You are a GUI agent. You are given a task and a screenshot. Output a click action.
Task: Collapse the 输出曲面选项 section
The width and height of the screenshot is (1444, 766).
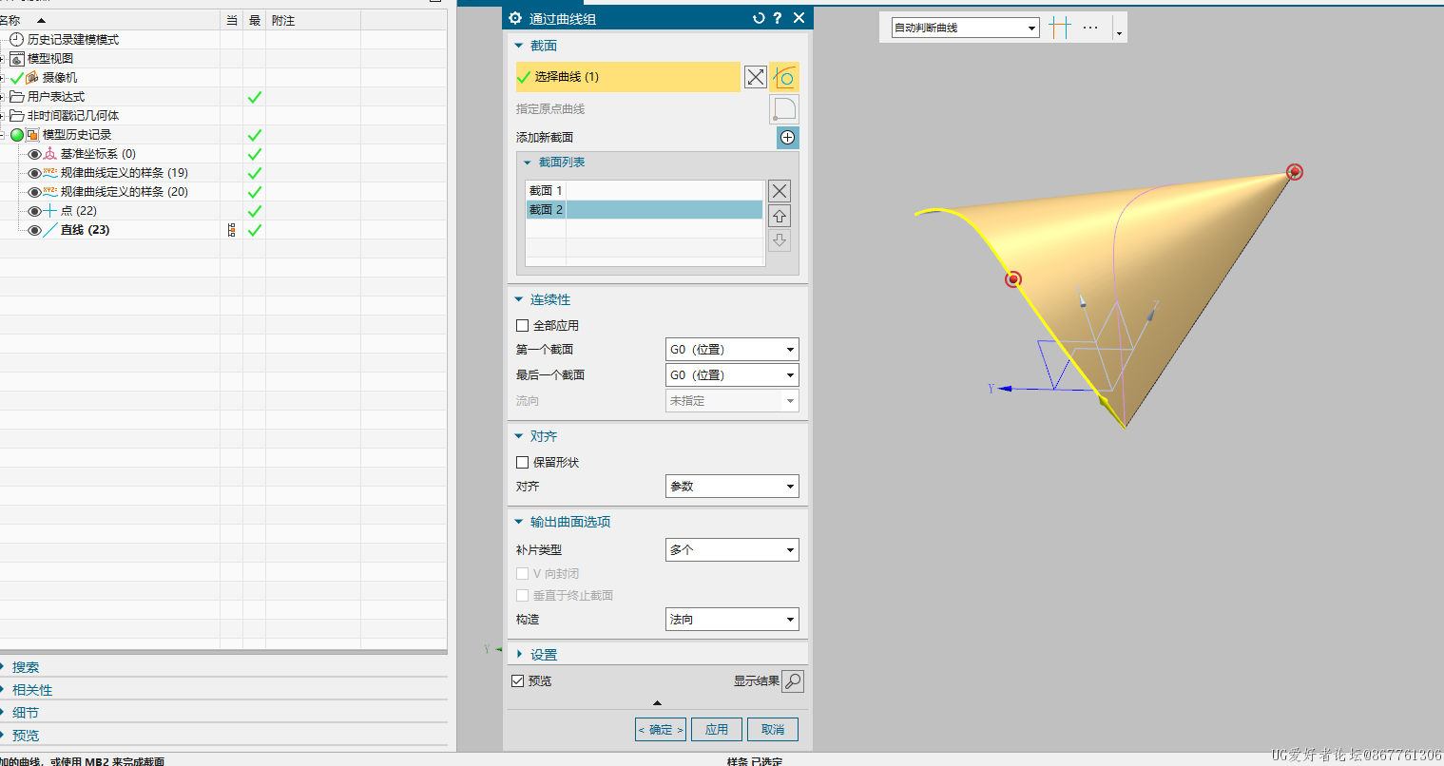tap(519, 522)
